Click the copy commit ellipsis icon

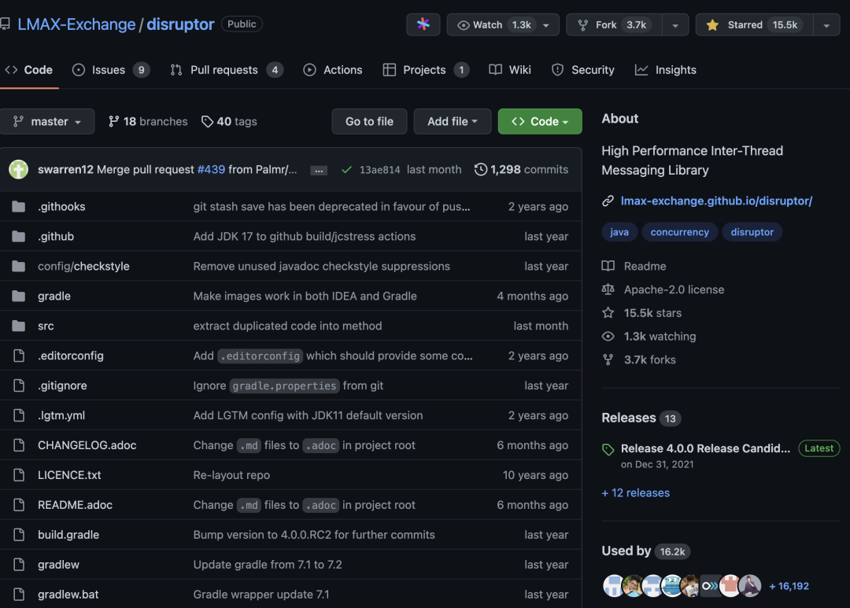click(319, 169)
